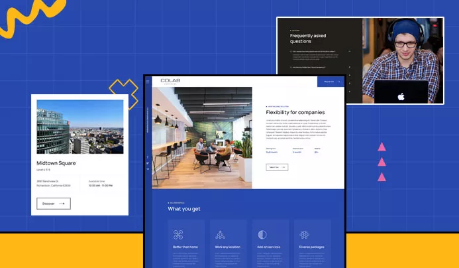The width and height of the screenshot is (459, 268).
Task: Open the bottom social icon below Twitter
Action: tap(148, 169)
